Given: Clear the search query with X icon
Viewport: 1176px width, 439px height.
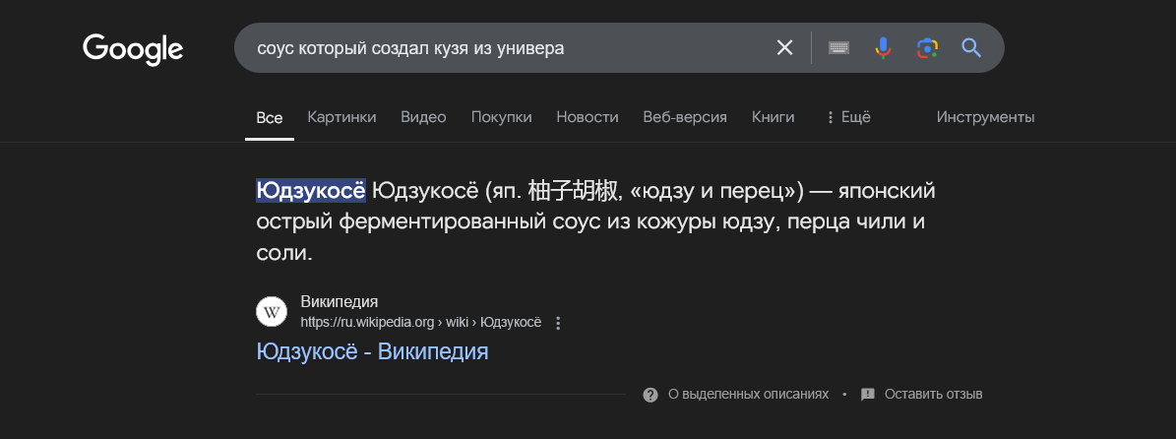Looking at the screenshot, I should (x=784, y=48).
